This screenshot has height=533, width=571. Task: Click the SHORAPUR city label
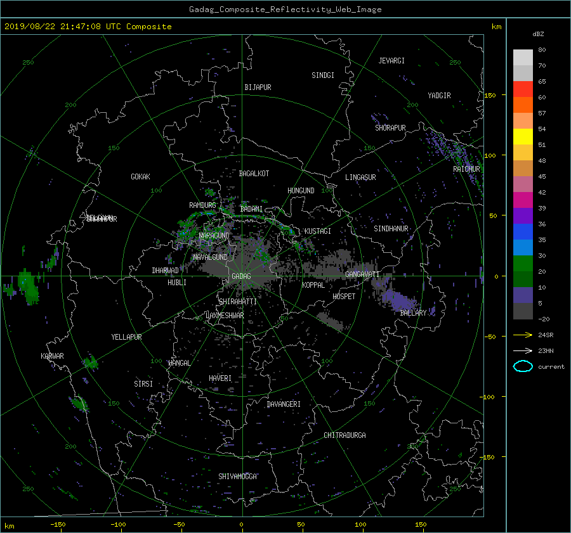click(390, 127)
